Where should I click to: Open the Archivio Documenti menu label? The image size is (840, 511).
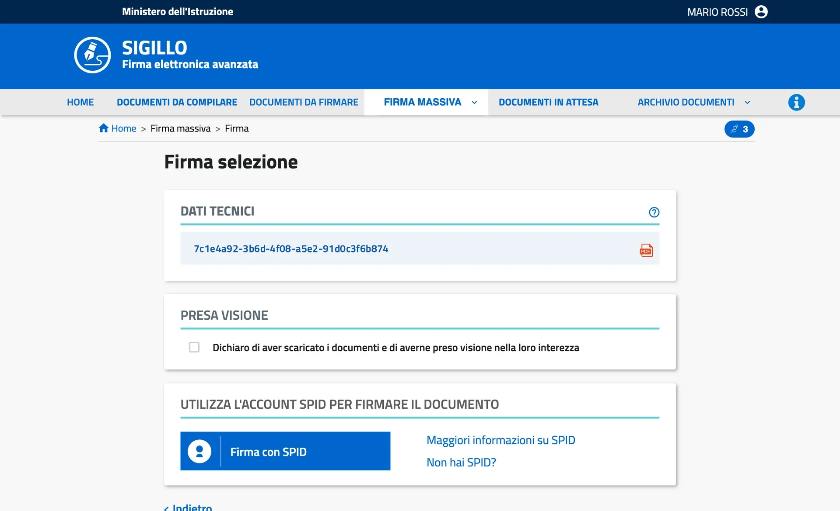click(686, 102)
